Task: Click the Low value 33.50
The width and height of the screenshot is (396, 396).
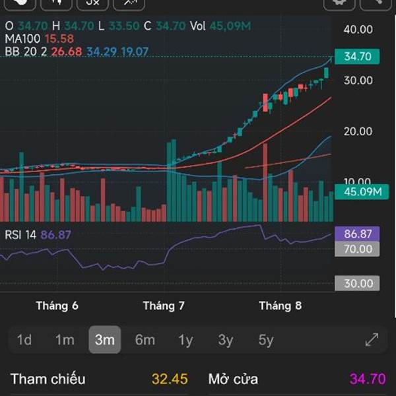Action: pyautogui.click(x=124, y=26)
